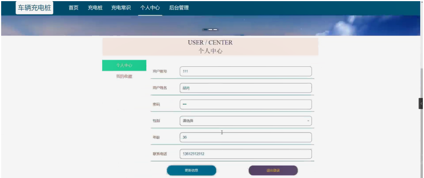The width and height of the screenshot is (424, 178).
Task: Switch to the third banner slide indicator
Action: (x=215, y=29)
